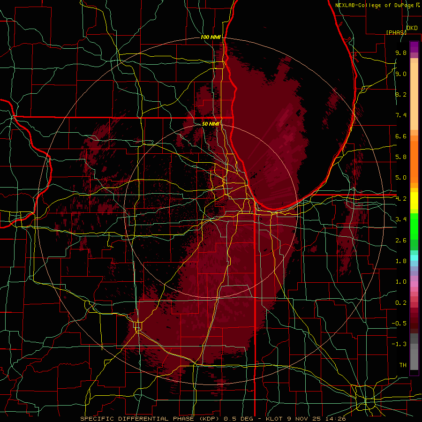Pick the cyan segment of the color scale
This screenshot has height=422, width=422.
click(414, 258)
